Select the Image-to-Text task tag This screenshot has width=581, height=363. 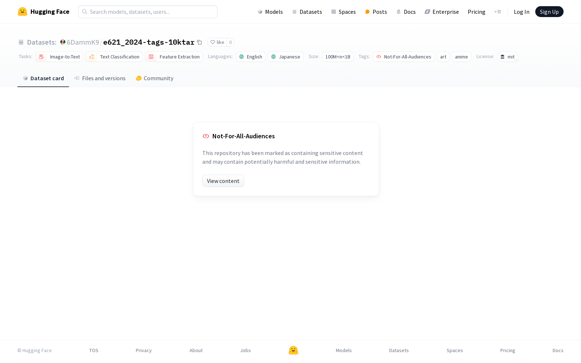pos(59,57)
